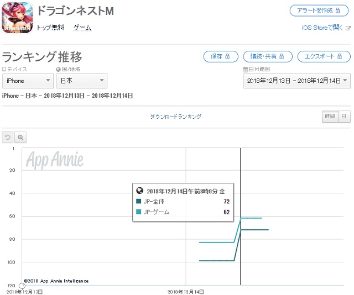Expand the iPhone device dropdown
Screen dimensions: 354x295
click(28, 81)
